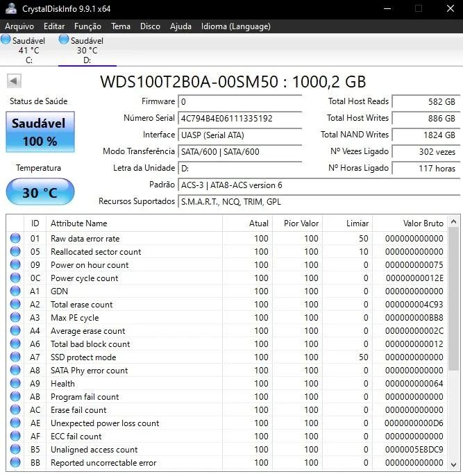
Task: Click the status icon for Reported uncorrectable error
Action: pos(15,462)
